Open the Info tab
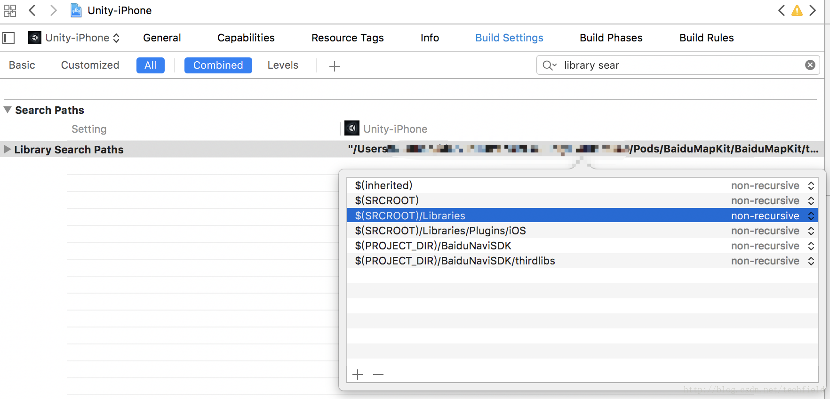 point(430,38)
